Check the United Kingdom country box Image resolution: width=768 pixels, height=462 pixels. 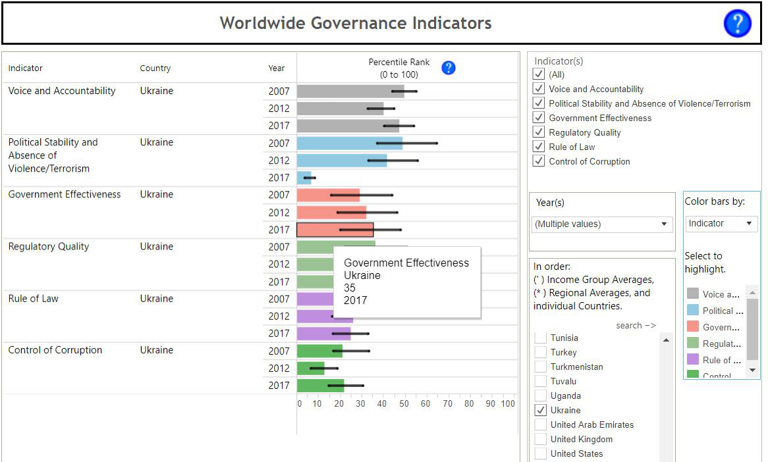click(540, 439)
